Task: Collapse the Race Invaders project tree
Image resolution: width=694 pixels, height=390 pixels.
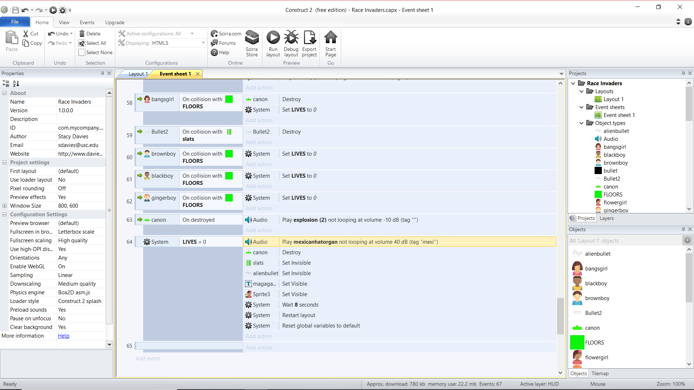Action: [573, 83]
